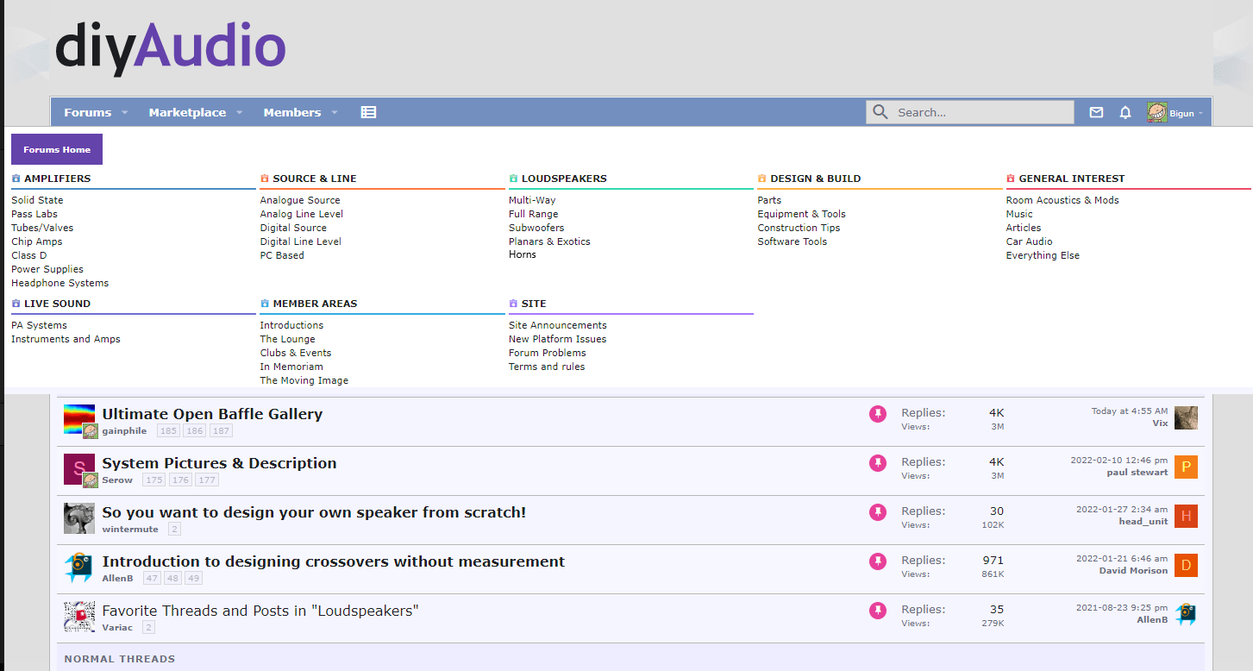Open the inbox envelope icon
The image size is (1253, 671).
(1096, 112)
